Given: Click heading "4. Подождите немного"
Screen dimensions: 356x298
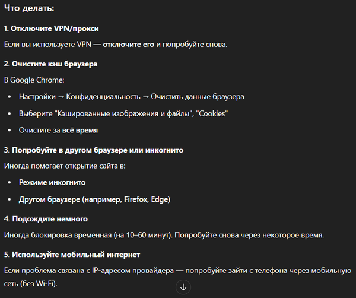Looking at the screenshot, I should click(46, 219).
